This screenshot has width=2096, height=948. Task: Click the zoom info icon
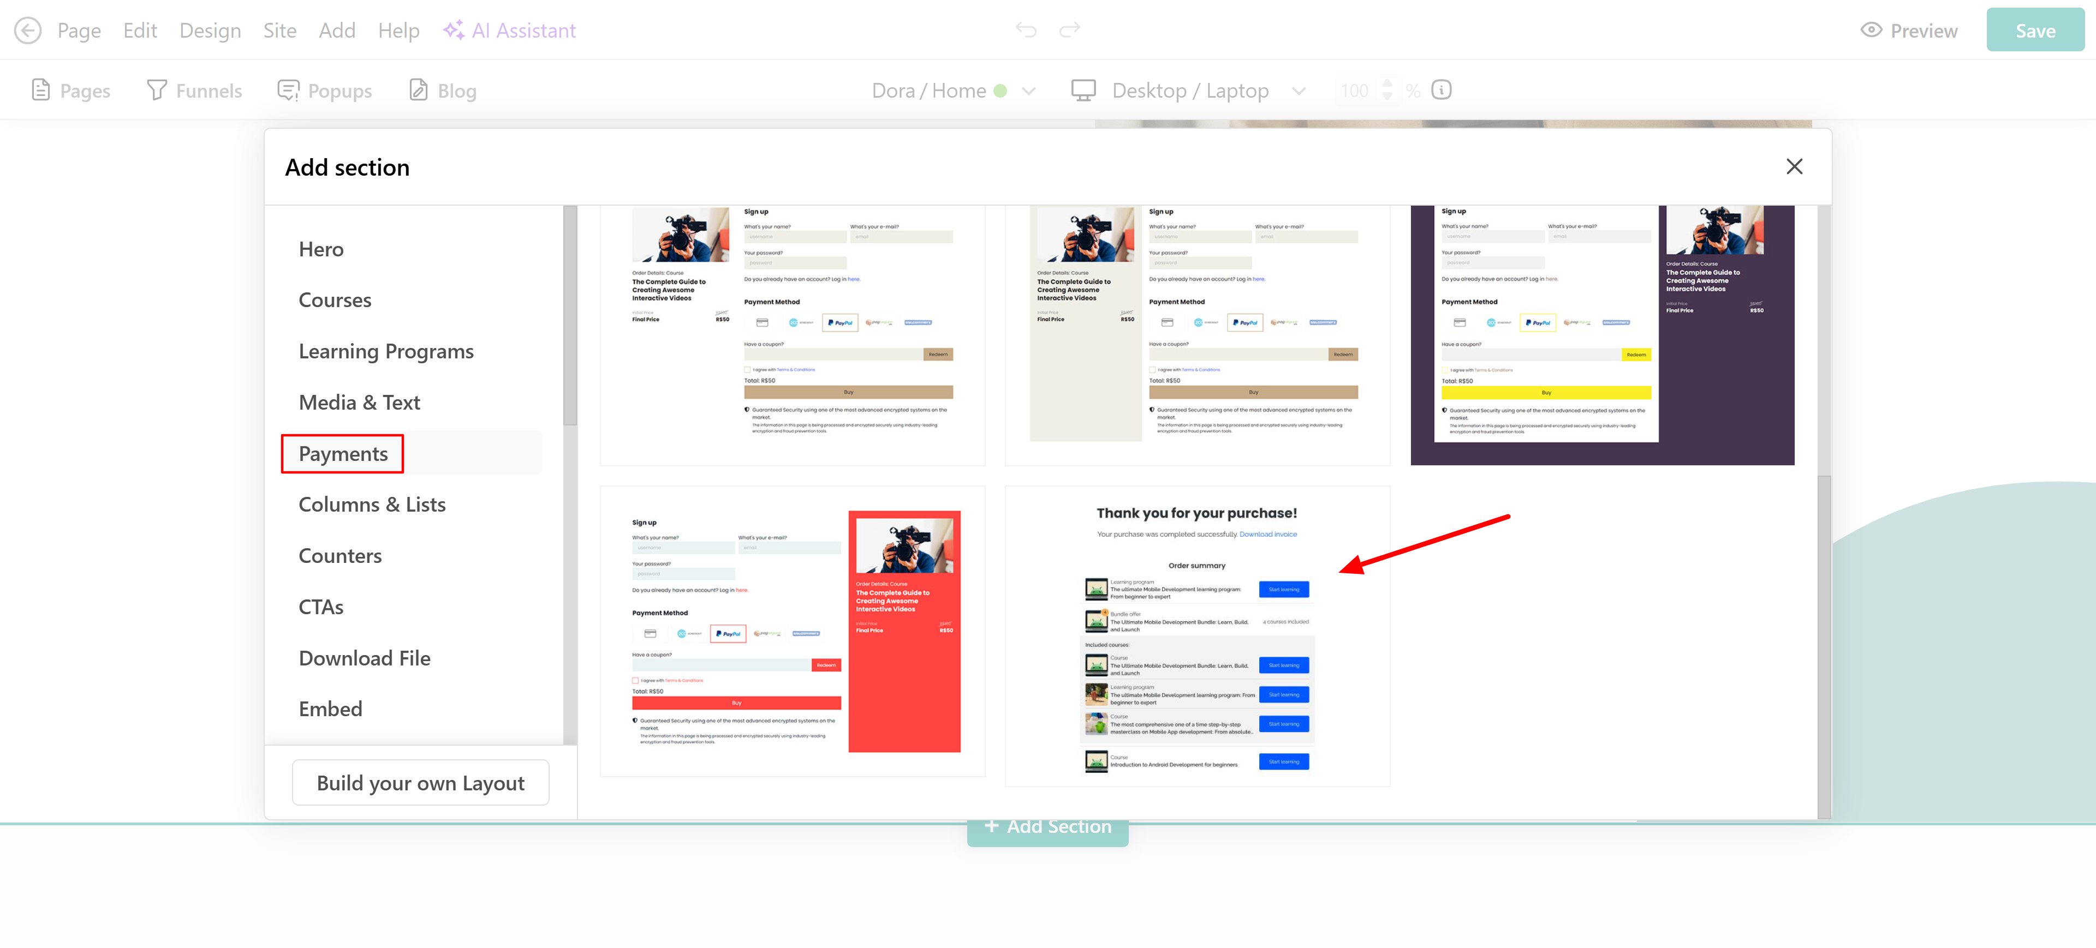click(x=1441, y=90)
